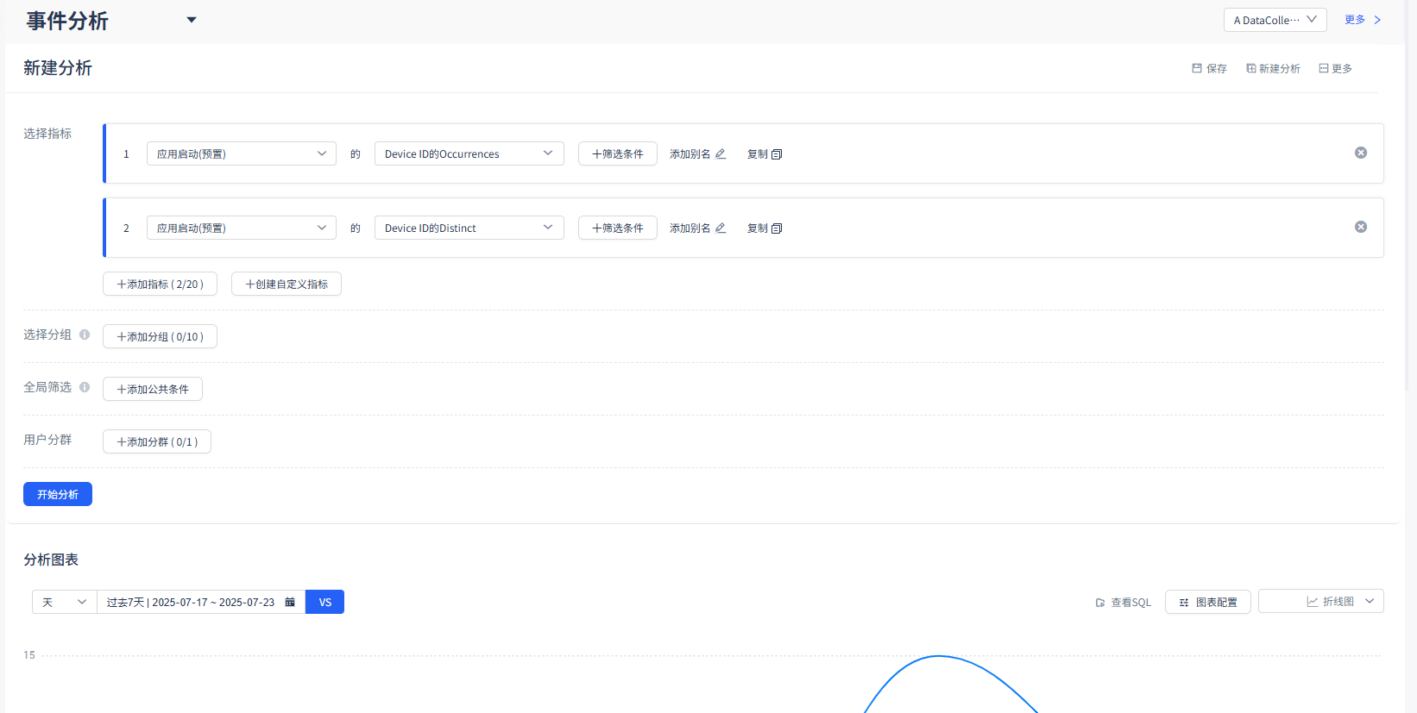The image size is (1417, 713).
Task: Open Device ID的Occurrences measure dropdown
Action: [469, 153]
